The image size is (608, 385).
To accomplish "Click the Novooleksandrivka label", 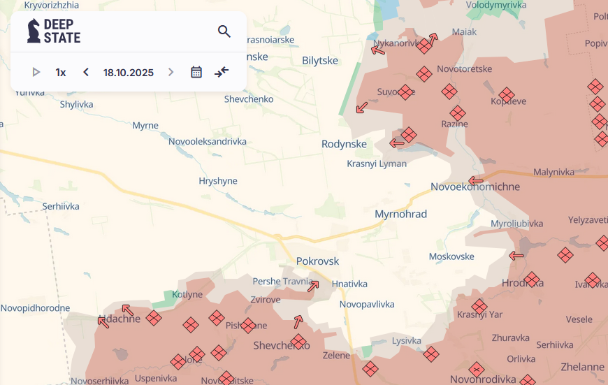I will [208, 142].
